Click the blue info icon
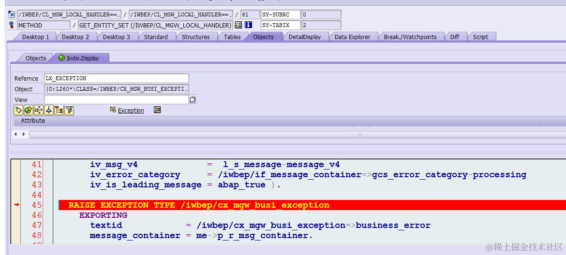This screenshot has height=255, width=566. [248, 25]
